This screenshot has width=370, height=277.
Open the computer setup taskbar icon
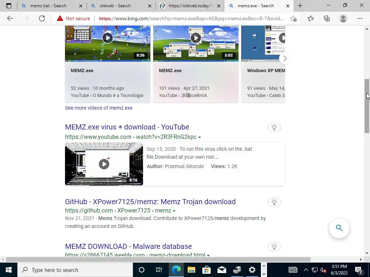[237, 270]
